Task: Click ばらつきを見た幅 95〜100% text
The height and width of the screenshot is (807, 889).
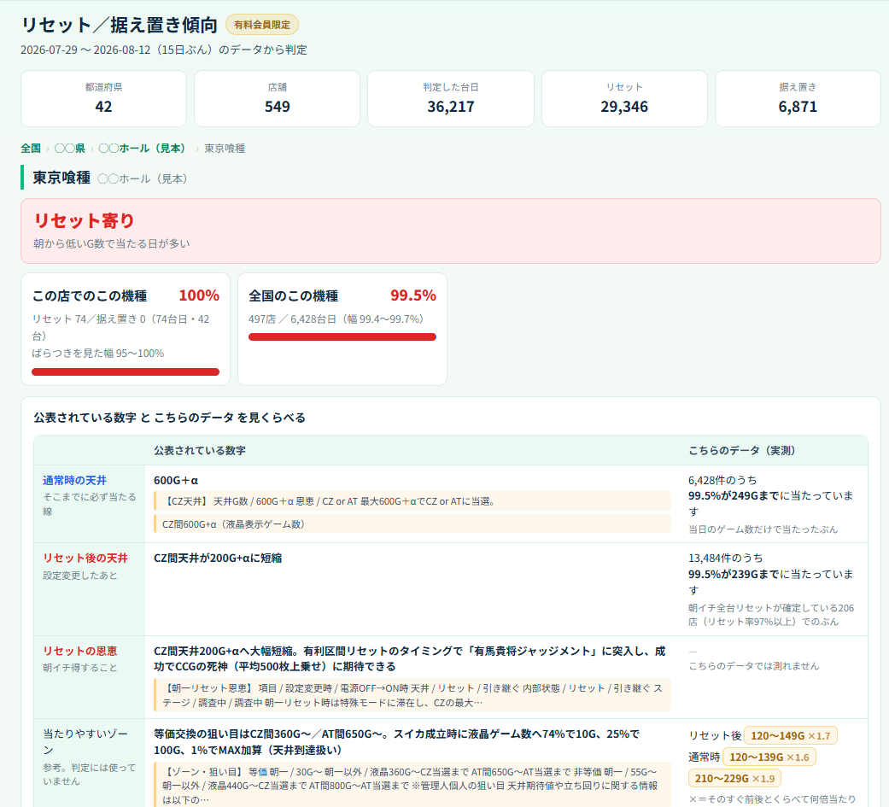Action: 98,354
